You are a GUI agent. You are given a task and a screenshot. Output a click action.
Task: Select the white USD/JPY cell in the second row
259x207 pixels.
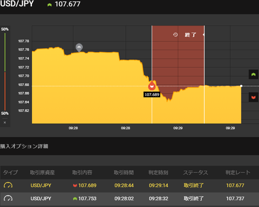(x=41, y=198)
